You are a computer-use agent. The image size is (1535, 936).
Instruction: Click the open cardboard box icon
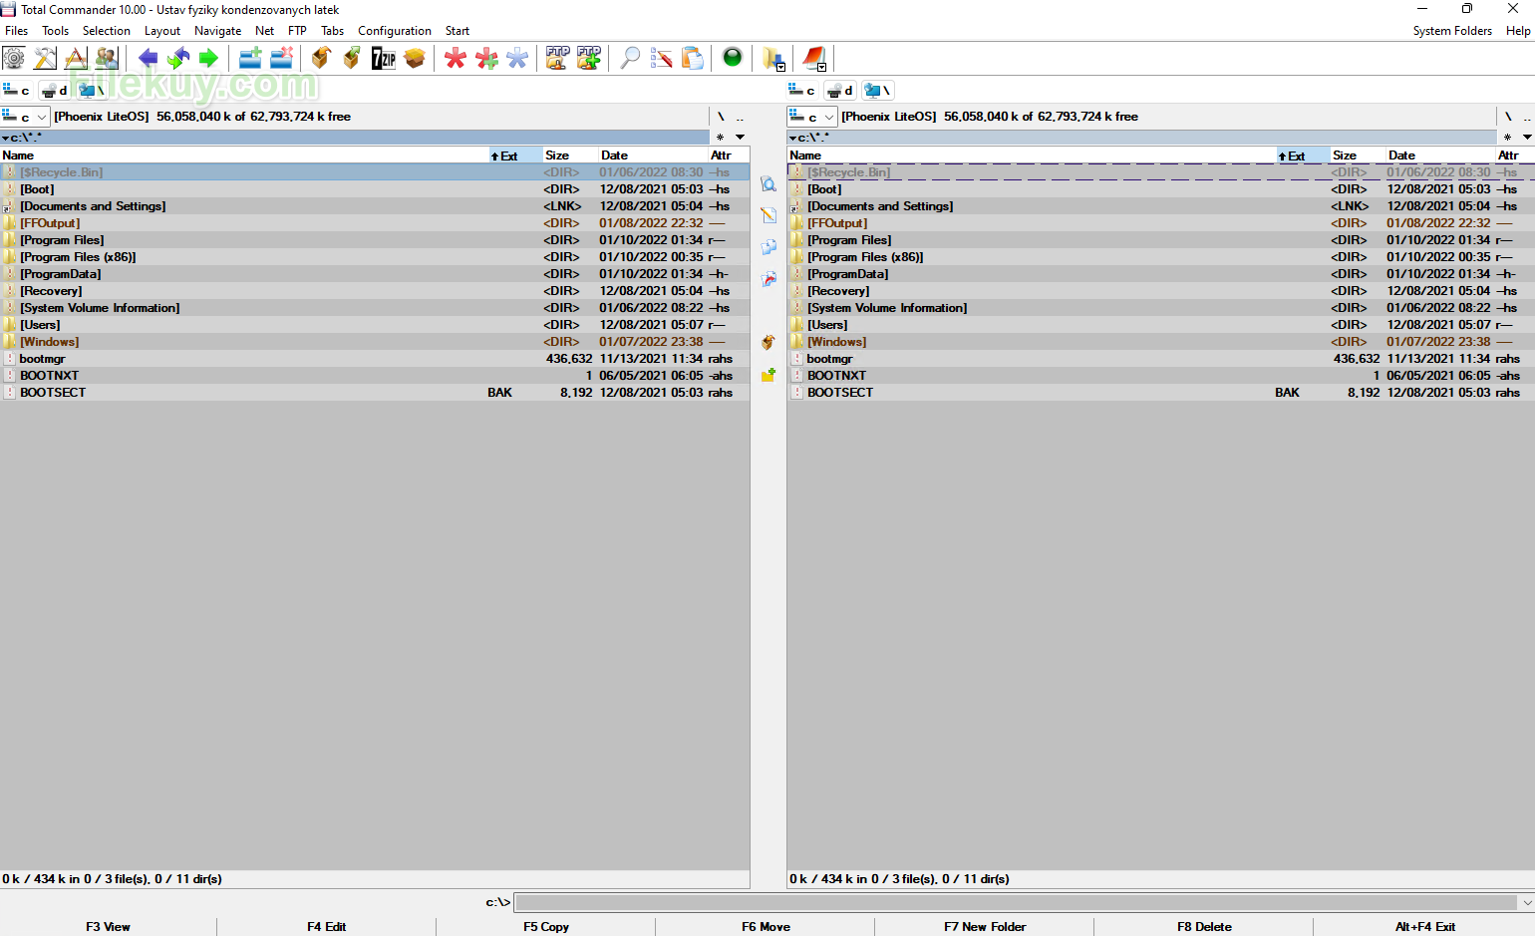coord(415,58)
